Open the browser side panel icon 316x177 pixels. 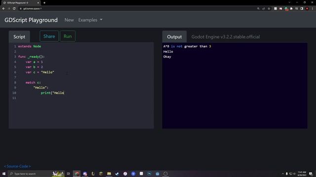(x=302, y=9)
